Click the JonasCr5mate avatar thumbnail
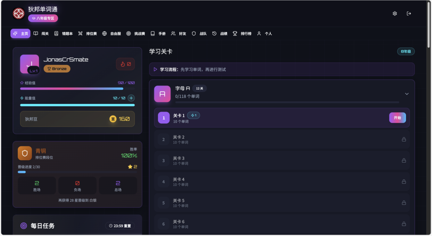This screenshot has width=432, height=236. point(30,64)
